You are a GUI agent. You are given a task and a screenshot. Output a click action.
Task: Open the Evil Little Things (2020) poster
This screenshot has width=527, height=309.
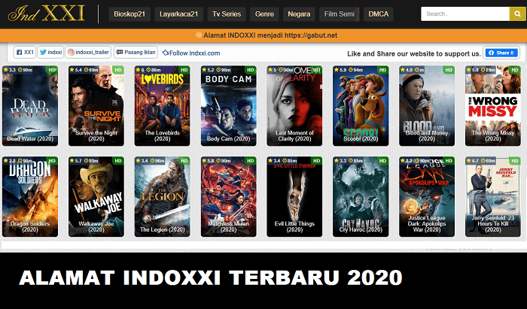pos(294,197)
